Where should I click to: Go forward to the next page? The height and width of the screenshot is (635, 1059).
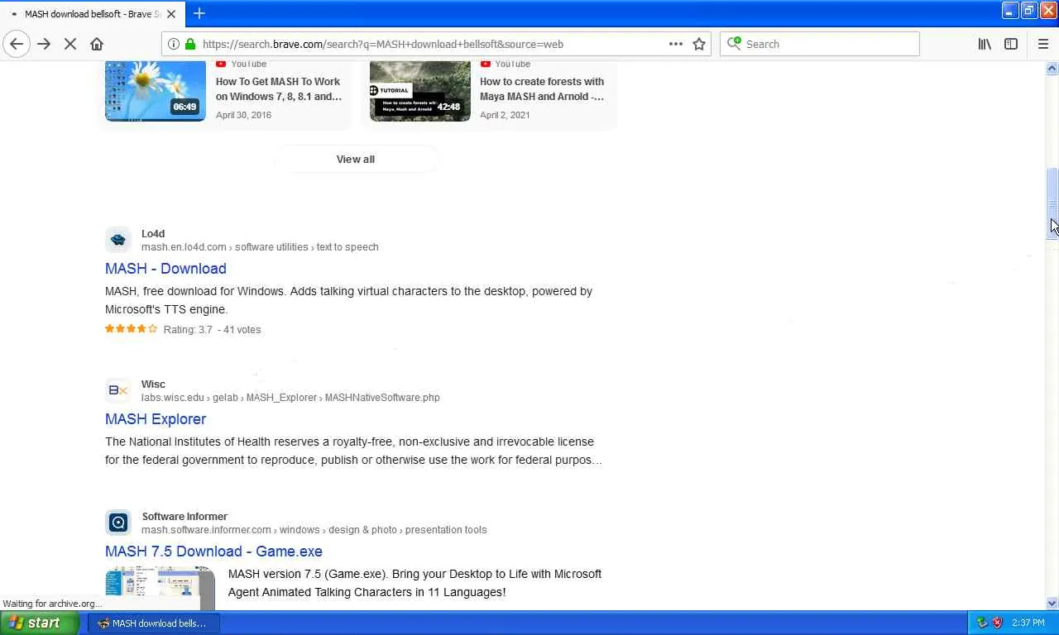coord(44,44)
